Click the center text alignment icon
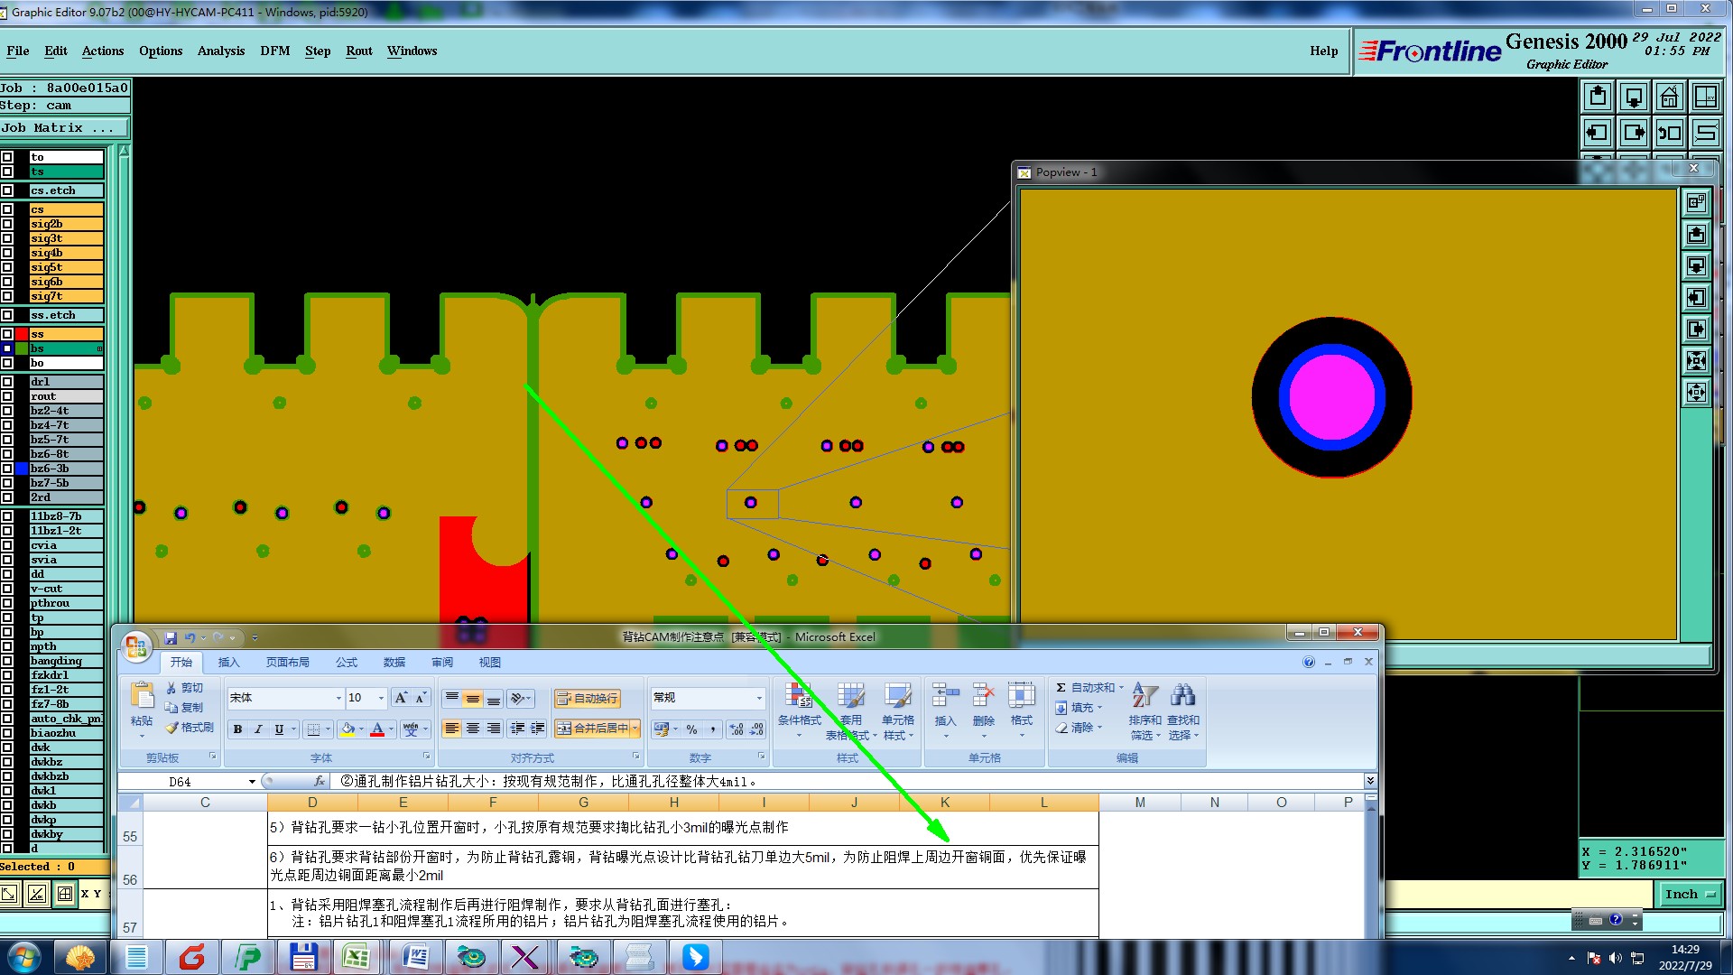1733x975 pixels. point(472,729)
